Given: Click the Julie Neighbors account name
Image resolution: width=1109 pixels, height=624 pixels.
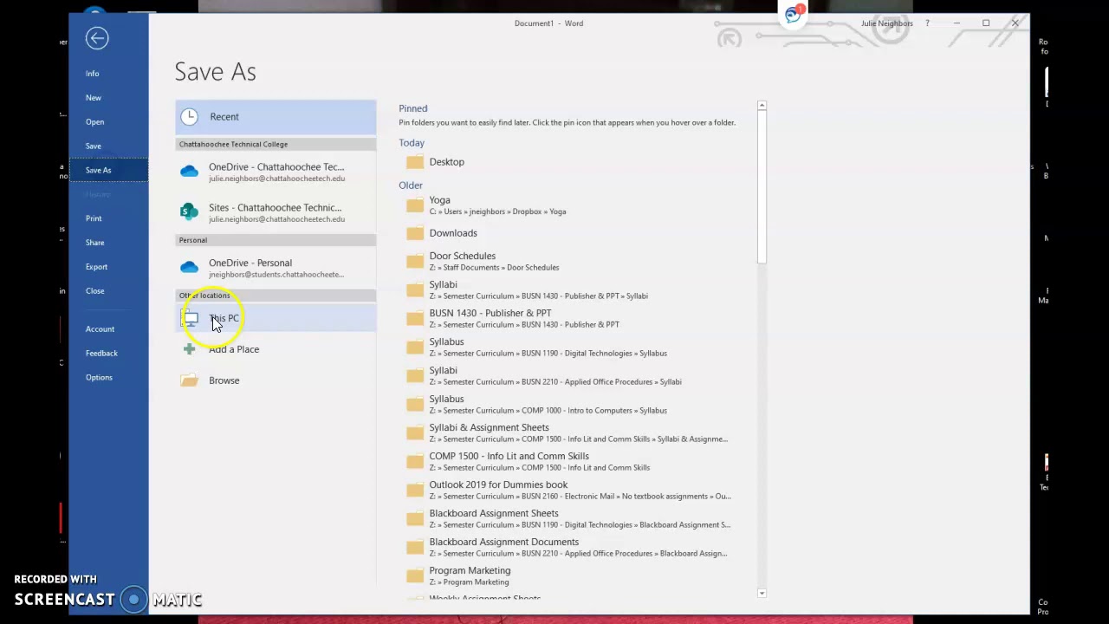Looking at the screenshot, I should 886,23.
